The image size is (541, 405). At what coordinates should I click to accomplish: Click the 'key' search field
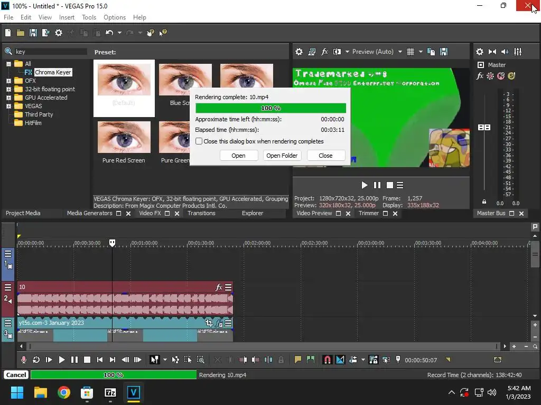coord(50,52)
